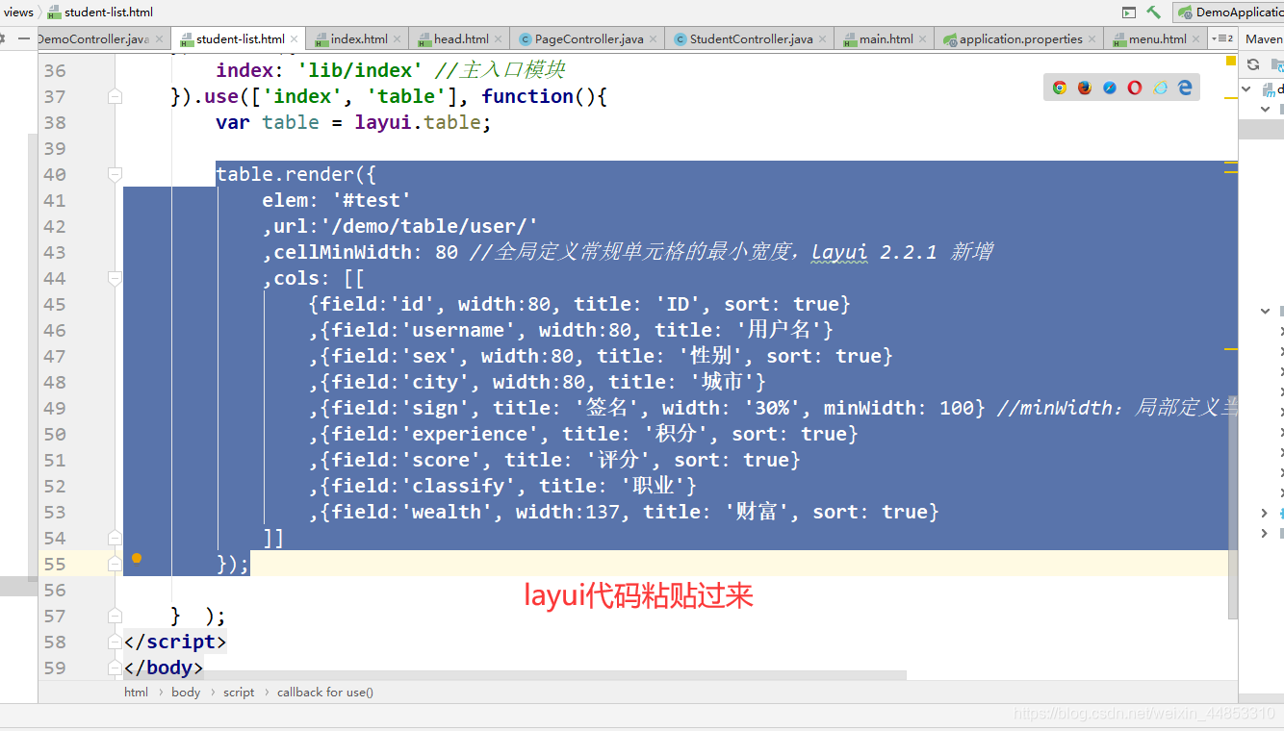1284x731 pixels.
Task: Open page in Opera browser
Action: coord(1135,88)
